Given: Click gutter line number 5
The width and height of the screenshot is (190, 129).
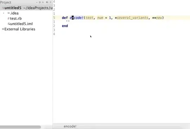Looking at the screenshot, I should [54, 18].
